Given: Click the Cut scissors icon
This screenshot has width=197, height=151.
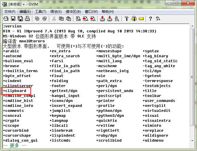Looking at the screenshot, I should (54, 19).
